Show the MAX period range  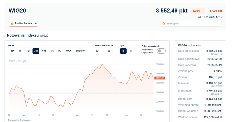coord(69,51)
